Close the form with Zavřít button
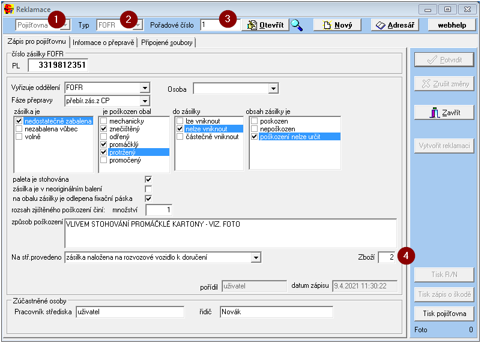 444,112
